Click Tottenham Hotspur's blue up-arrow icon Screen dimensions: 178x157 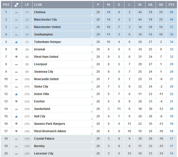tap(16, 42)
